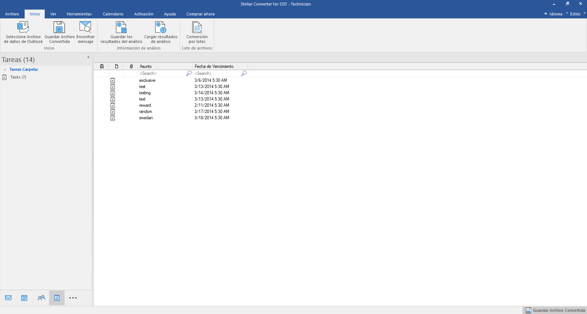The image size is (587, 314).
Task: Click Guardar los resultados del análisis icon
Action: [x=121, y=27]
